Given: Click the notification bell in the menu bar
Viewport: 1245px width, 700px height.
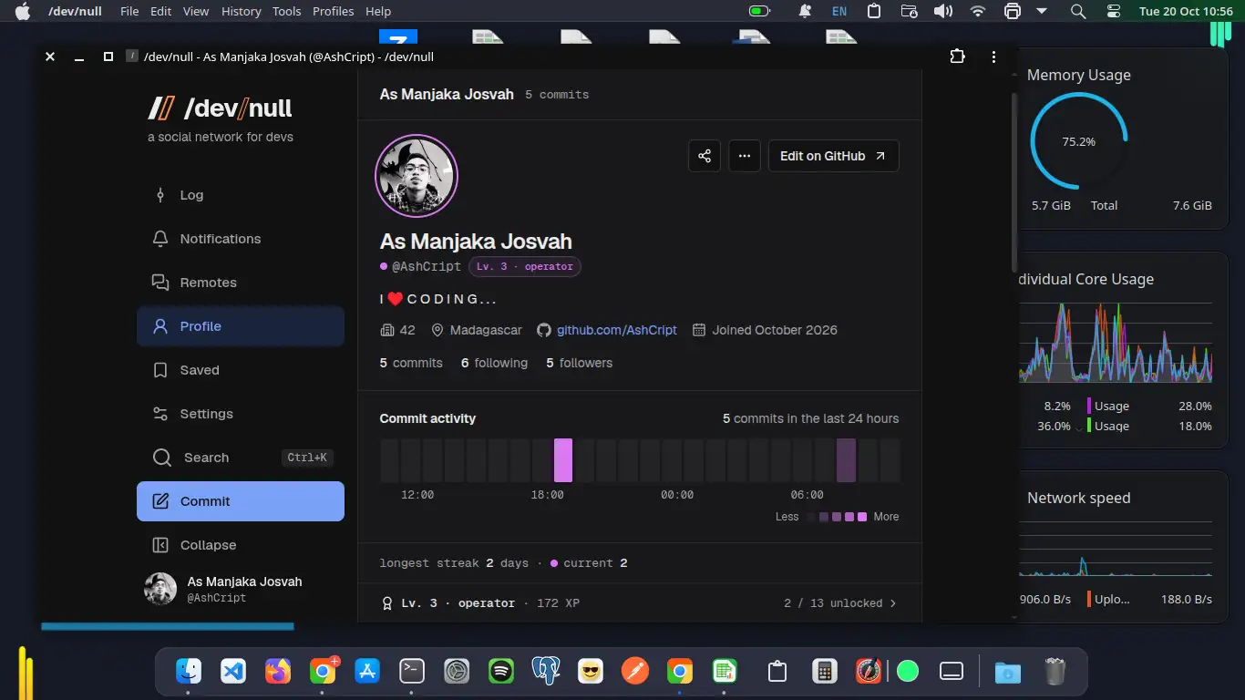Looking at the screenshot, I should click(x=805, y=12).
